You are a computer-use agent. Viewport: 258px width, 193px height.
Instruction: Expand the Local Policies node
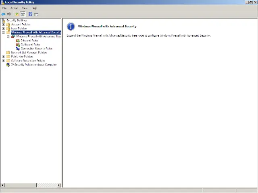coord(4,29)
